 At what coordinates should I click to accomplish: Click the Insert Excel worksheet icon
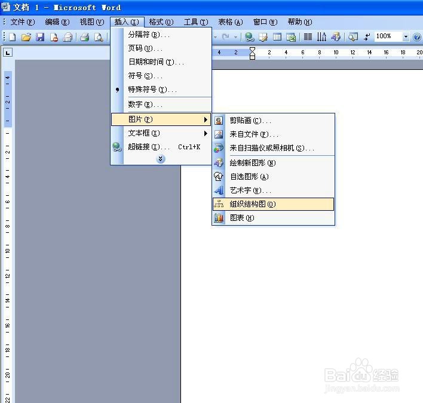pos(291,37)
